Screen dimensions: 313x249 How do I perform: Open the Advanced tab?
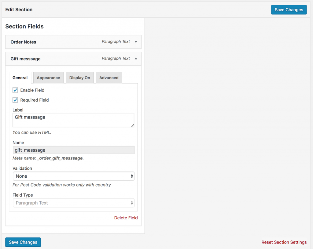tap(109, 77)
